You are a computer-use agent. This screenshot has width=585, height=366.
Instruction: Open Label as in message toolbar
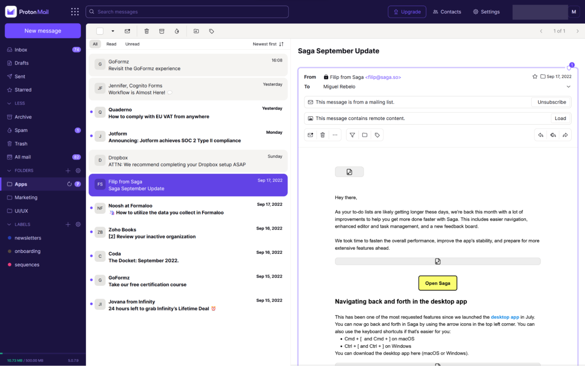(377, 135)
